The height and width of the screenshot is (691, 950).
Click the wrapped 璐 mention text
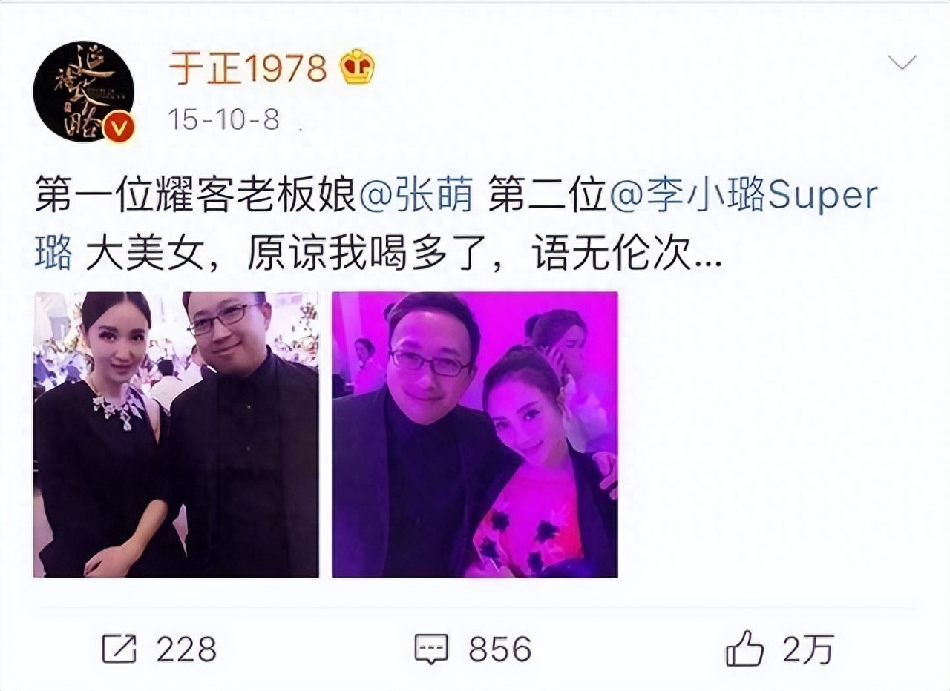[x=53, y=255]
